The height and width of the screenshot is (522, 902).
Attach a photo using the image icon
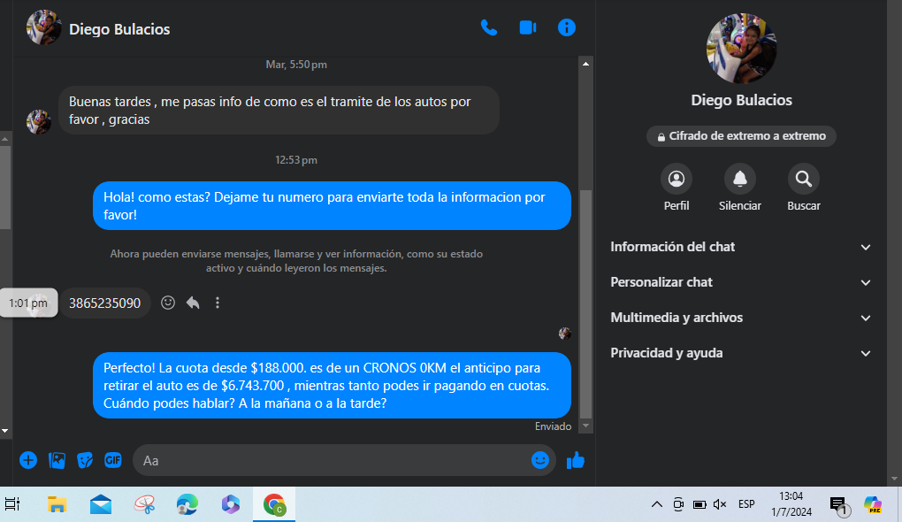point(57,460)
